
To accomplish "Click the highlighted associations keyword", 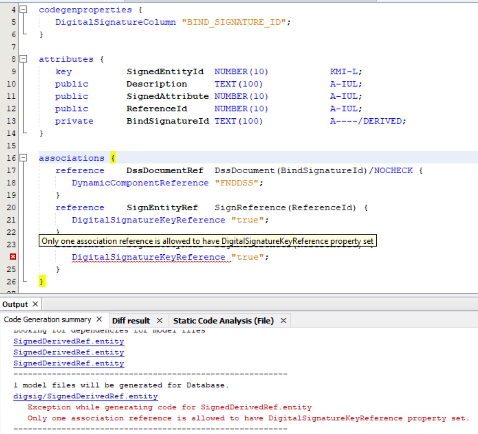I will point(71,158).
